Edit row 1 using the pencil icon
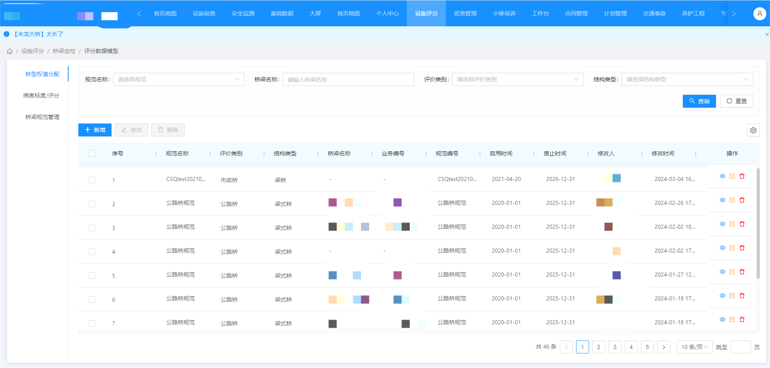The image size is (770, 368). [732, 176]
